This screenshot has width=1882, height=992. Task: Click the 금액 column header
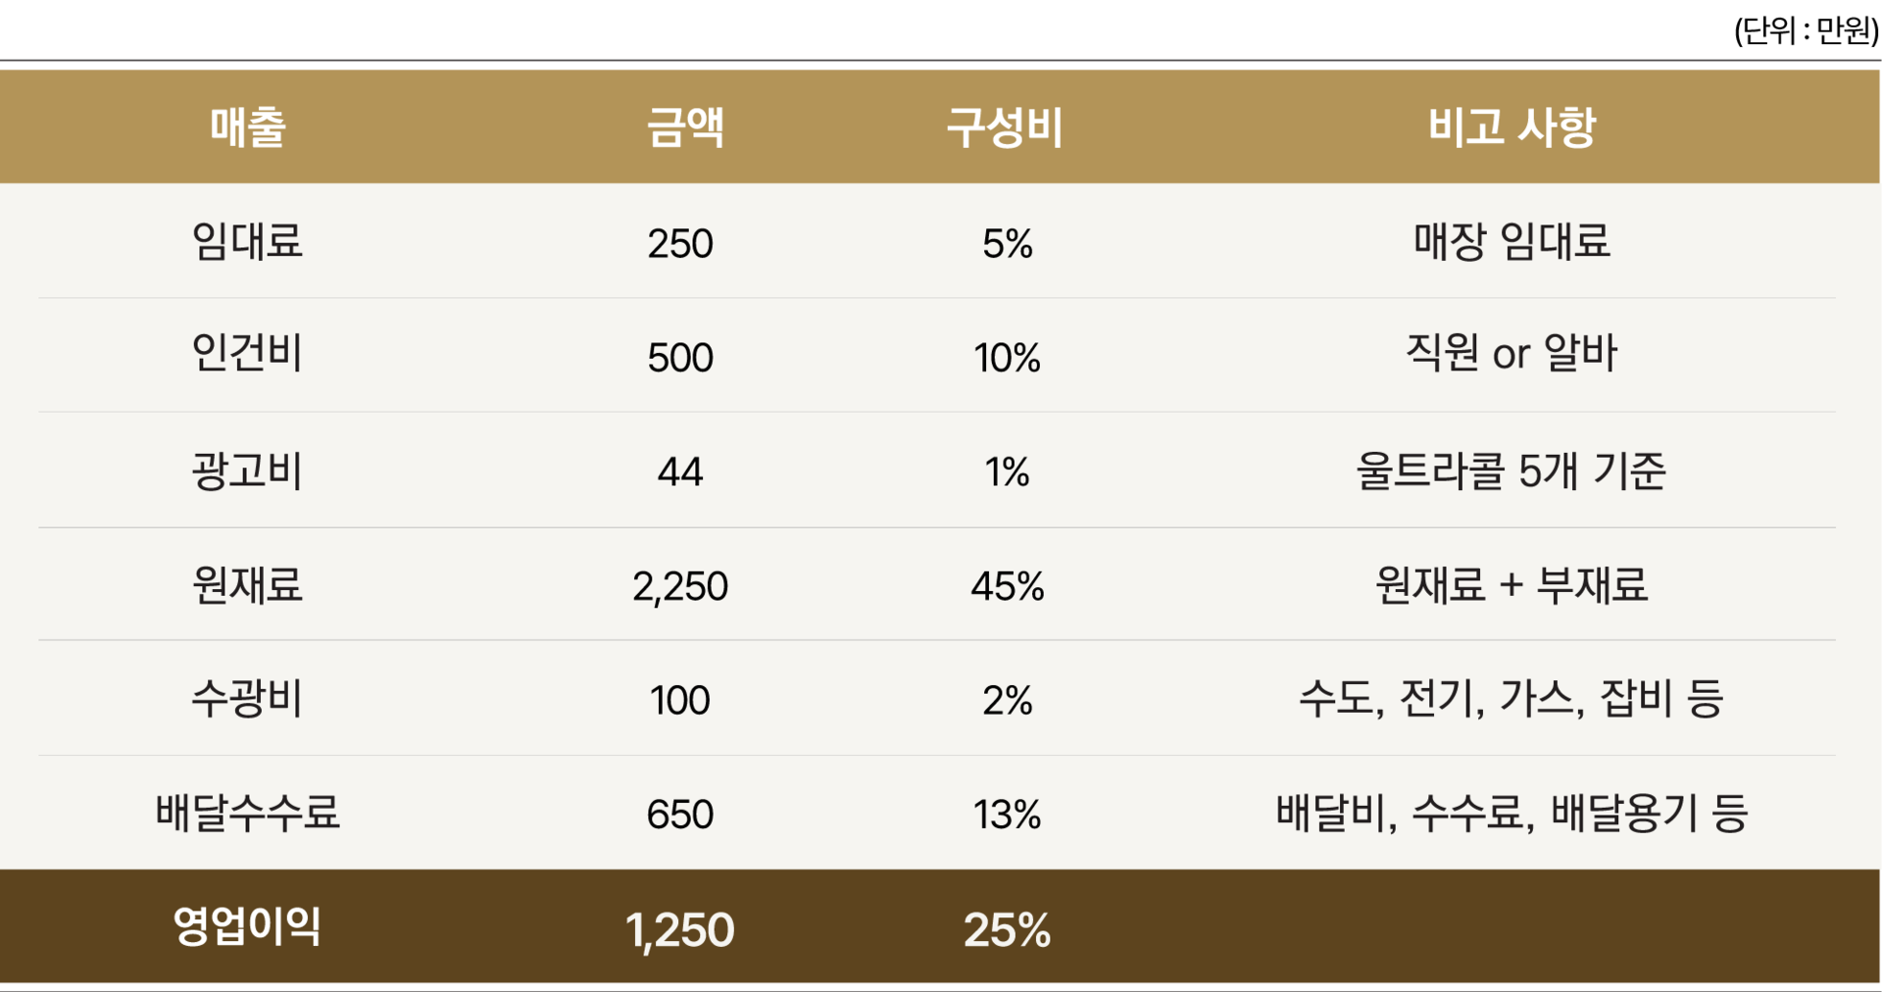click(684, 127)
